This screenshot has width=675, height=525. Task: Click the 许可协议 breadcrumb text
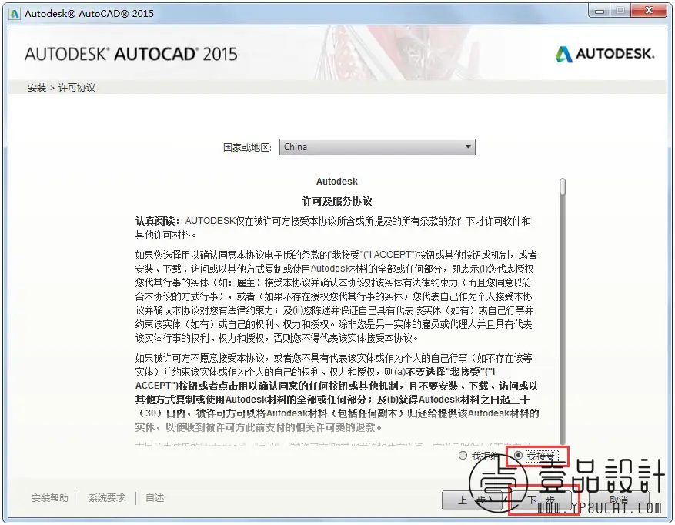(77, 88)
